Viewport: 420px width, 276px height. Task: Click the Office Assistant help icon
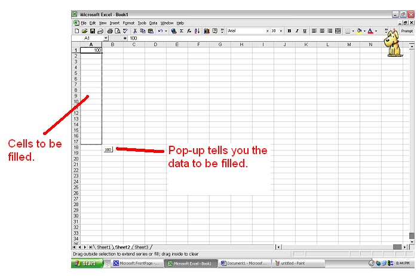point(215,31)
